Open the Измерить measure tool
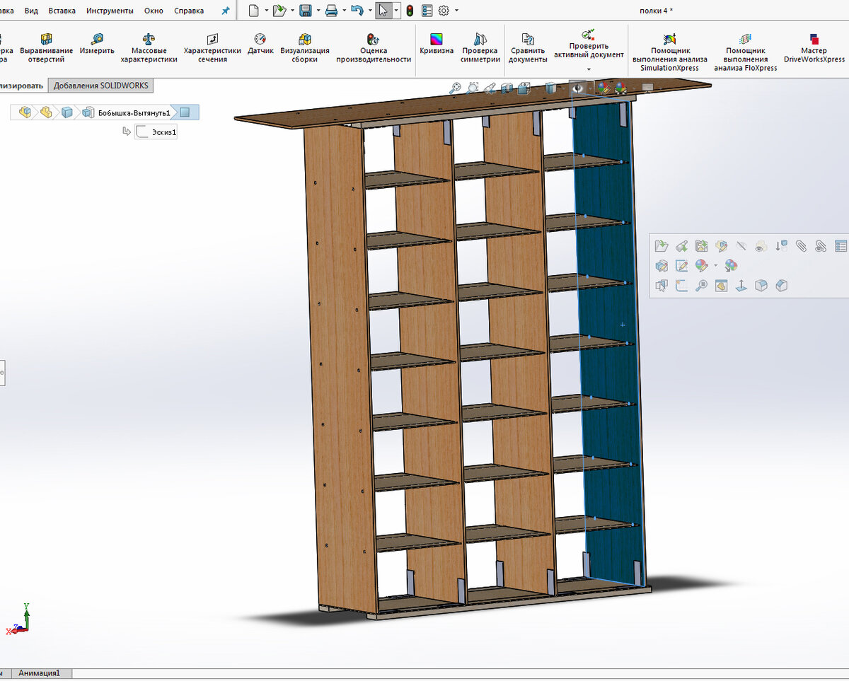The height and width of the screenshot is (681, 849). coord(97,44)
